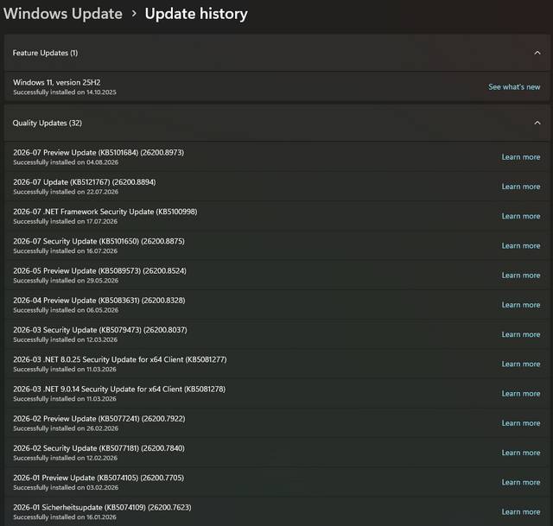
Task: Learn more about .NET 9.0.14 KB5081278
Action: (521, 394)
